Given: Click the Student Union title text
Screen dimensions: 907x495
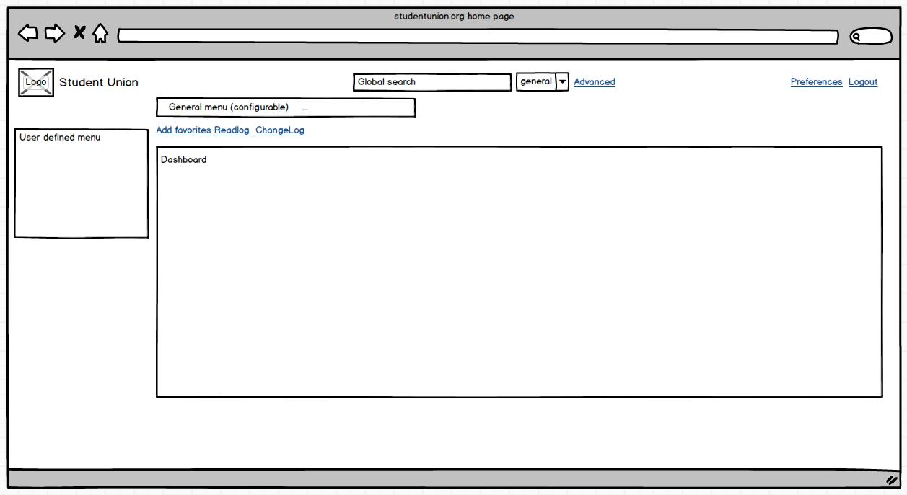Looking at the screenshot, I should coord(99,82).
